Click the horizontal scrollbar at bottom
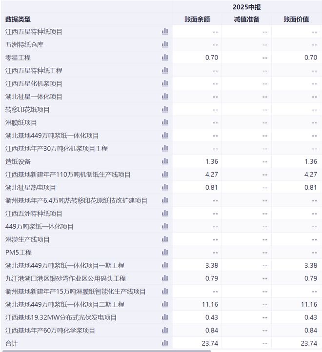Viewport: 322px width, 352px height. pyautogui.click(x=107, y=351)
